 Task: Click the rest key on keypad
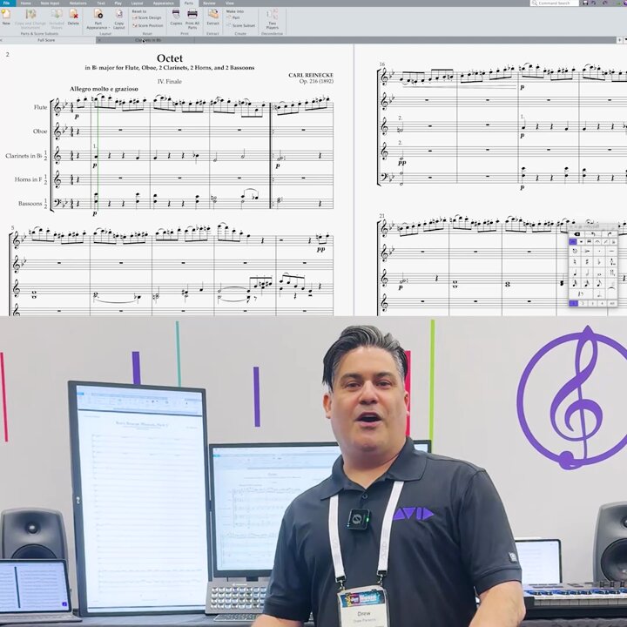click(x=581, y=294)
